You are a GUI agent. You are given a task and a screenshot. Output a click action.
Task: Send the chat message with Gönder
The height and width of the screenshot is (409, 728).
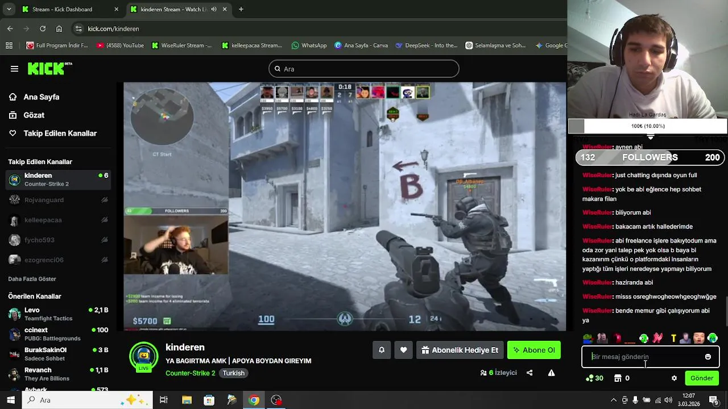(x=702, y=378)
